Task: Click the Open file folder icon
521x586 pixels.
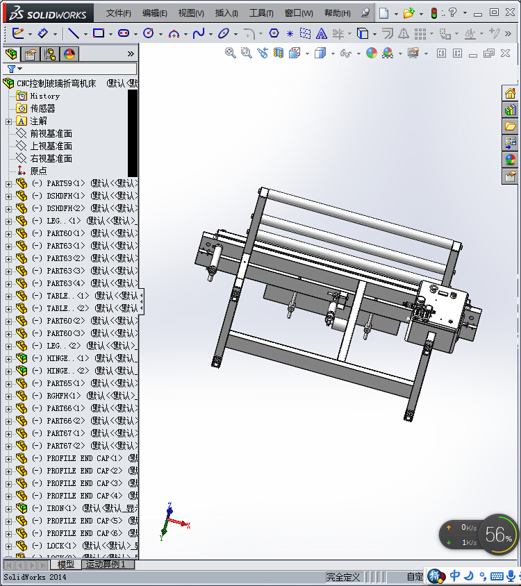Action: coord(408,13)
